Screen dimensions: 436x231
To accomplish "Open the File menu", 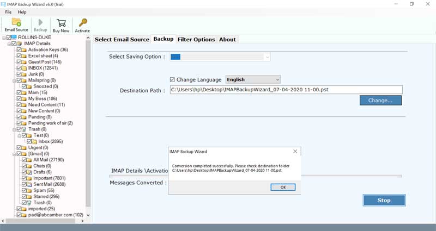I will [7, 11].
